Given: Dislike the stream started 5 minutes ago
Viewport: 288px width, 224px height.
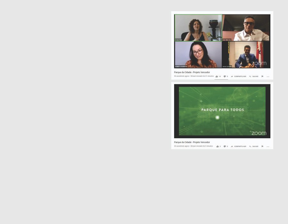Looking at the screenshot, I should coord(225,147).
